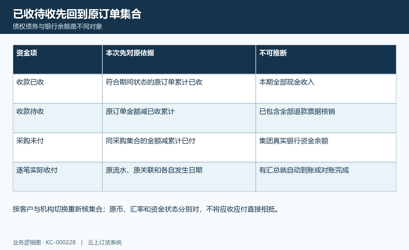Click the 不可推断 column header
The width and height of the screenshot is (409, 250).
tap(326, 59)
